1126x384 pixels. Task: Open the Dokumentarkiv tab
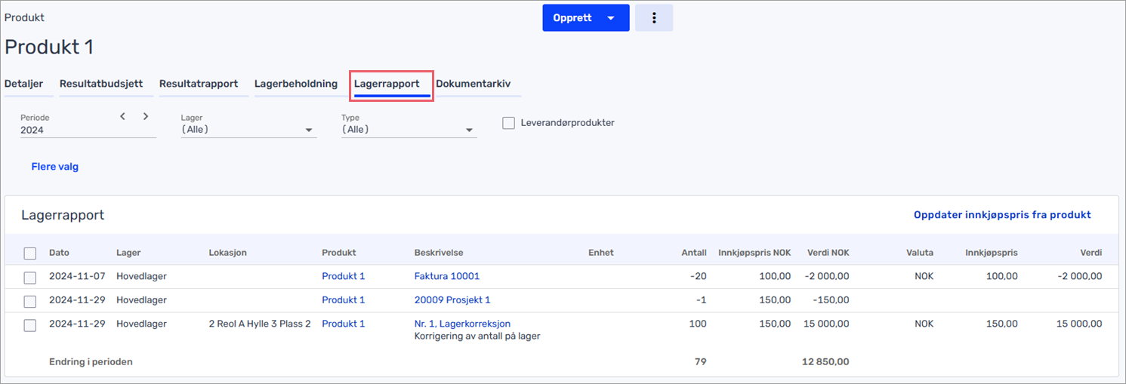(474, 84)
